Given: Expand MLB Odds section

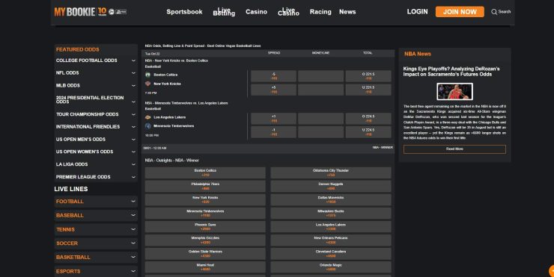Looking at the screenshot, I should click(96, 86).
